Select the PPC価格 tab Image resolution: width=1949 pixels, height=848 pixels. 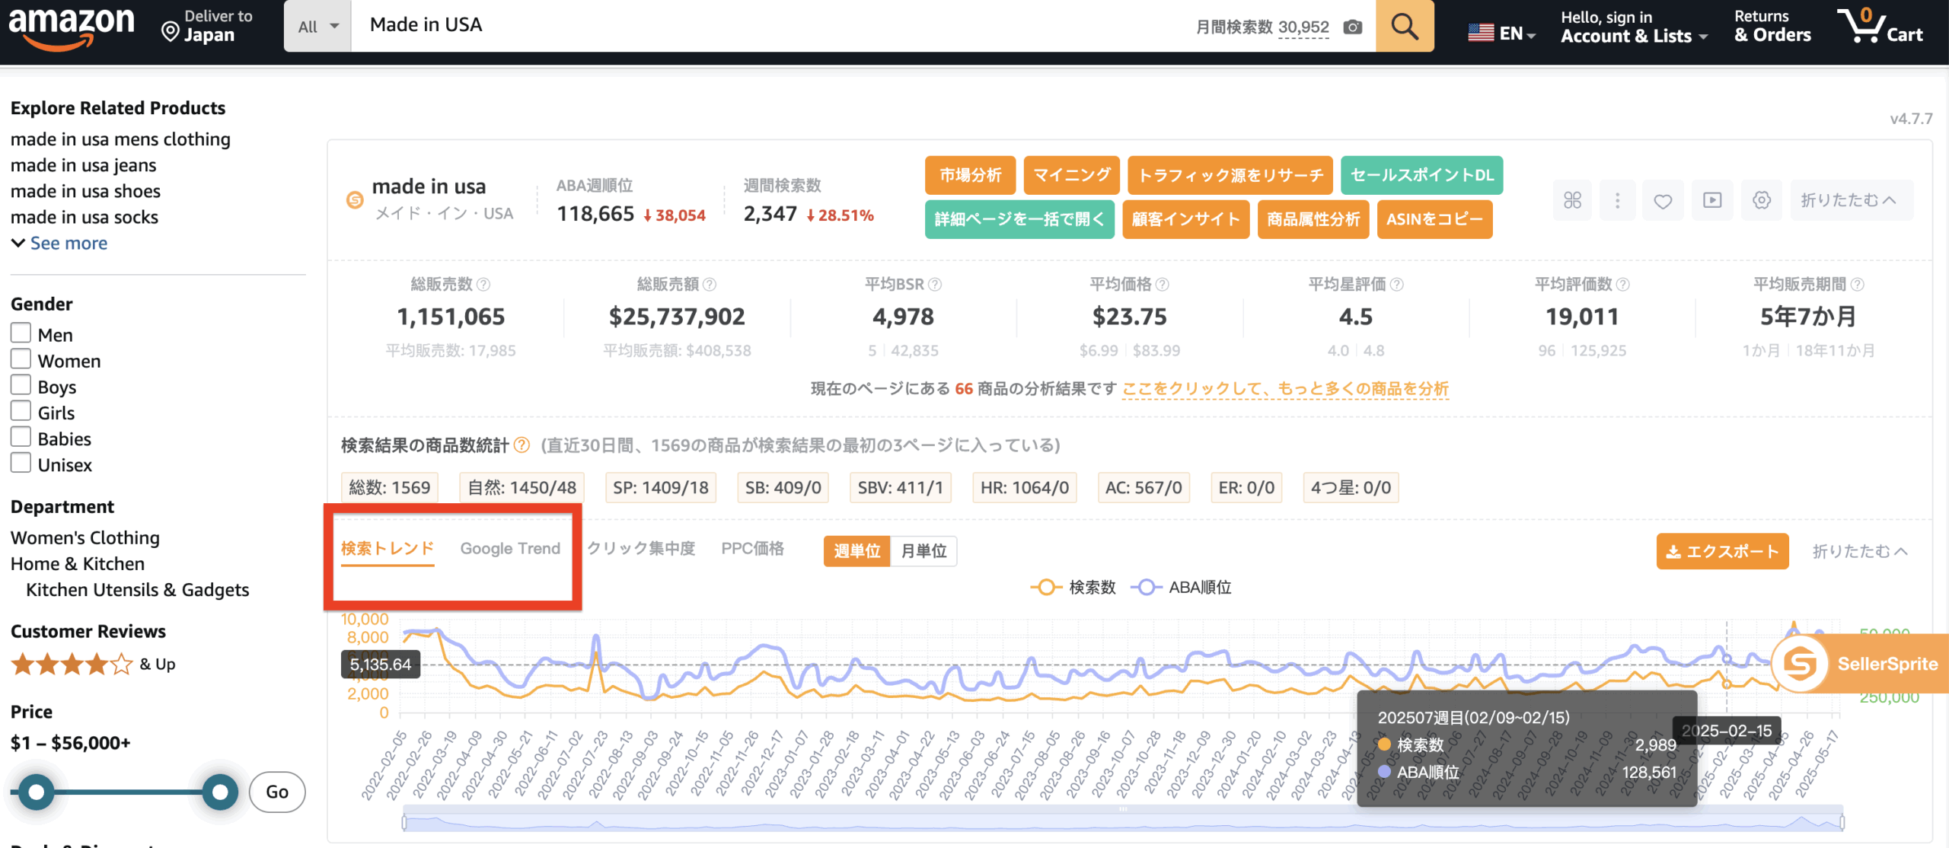pyautogui.click(x=752, y=549)
